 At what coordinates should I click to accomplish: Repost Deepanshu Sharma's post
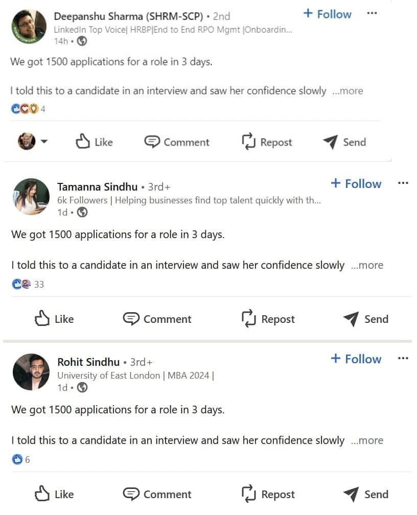tap(267, 142)
